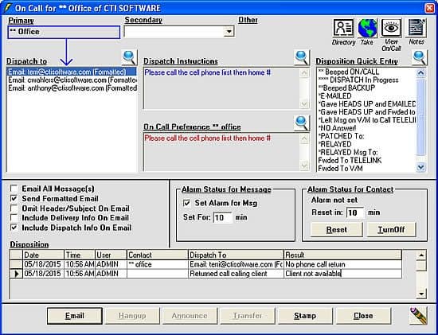Click the Result column header in Disposition
The image size is (438, 335).
(x=342, y=255)
